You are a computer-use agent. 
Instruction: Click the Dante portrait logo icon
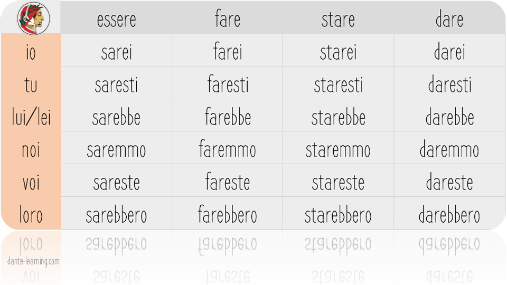click(x=34, y=18)
